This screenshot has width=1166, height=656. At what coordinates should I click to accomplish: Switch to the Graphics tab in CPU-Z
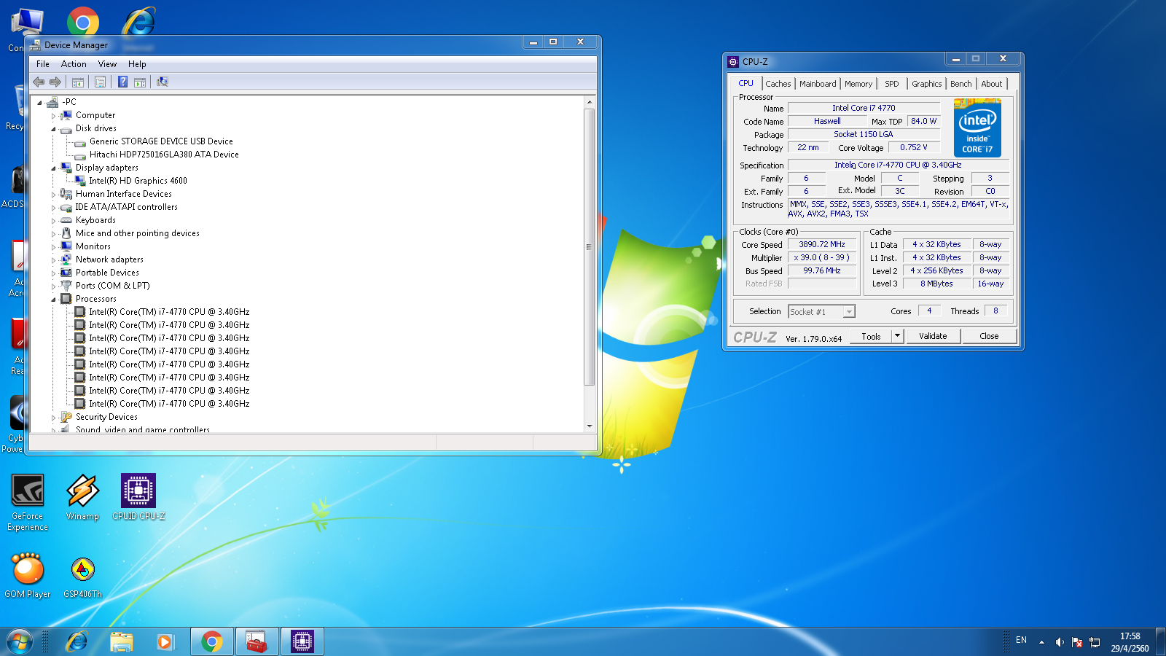point(926,84)
